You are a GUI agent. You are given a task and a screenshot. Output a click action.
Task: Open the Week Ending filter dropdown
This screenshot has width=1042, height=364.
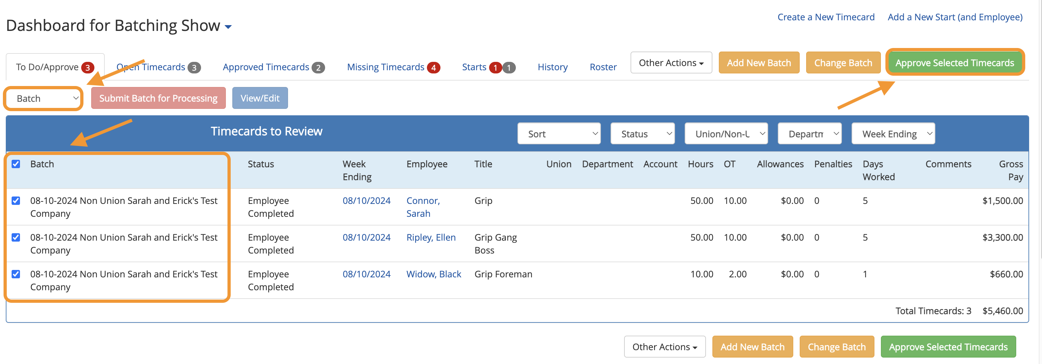pyautogui.click(x=893, y=134)
